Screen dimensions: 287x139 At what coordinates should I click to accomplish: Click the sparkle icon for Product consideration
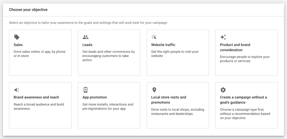point(223,37)
